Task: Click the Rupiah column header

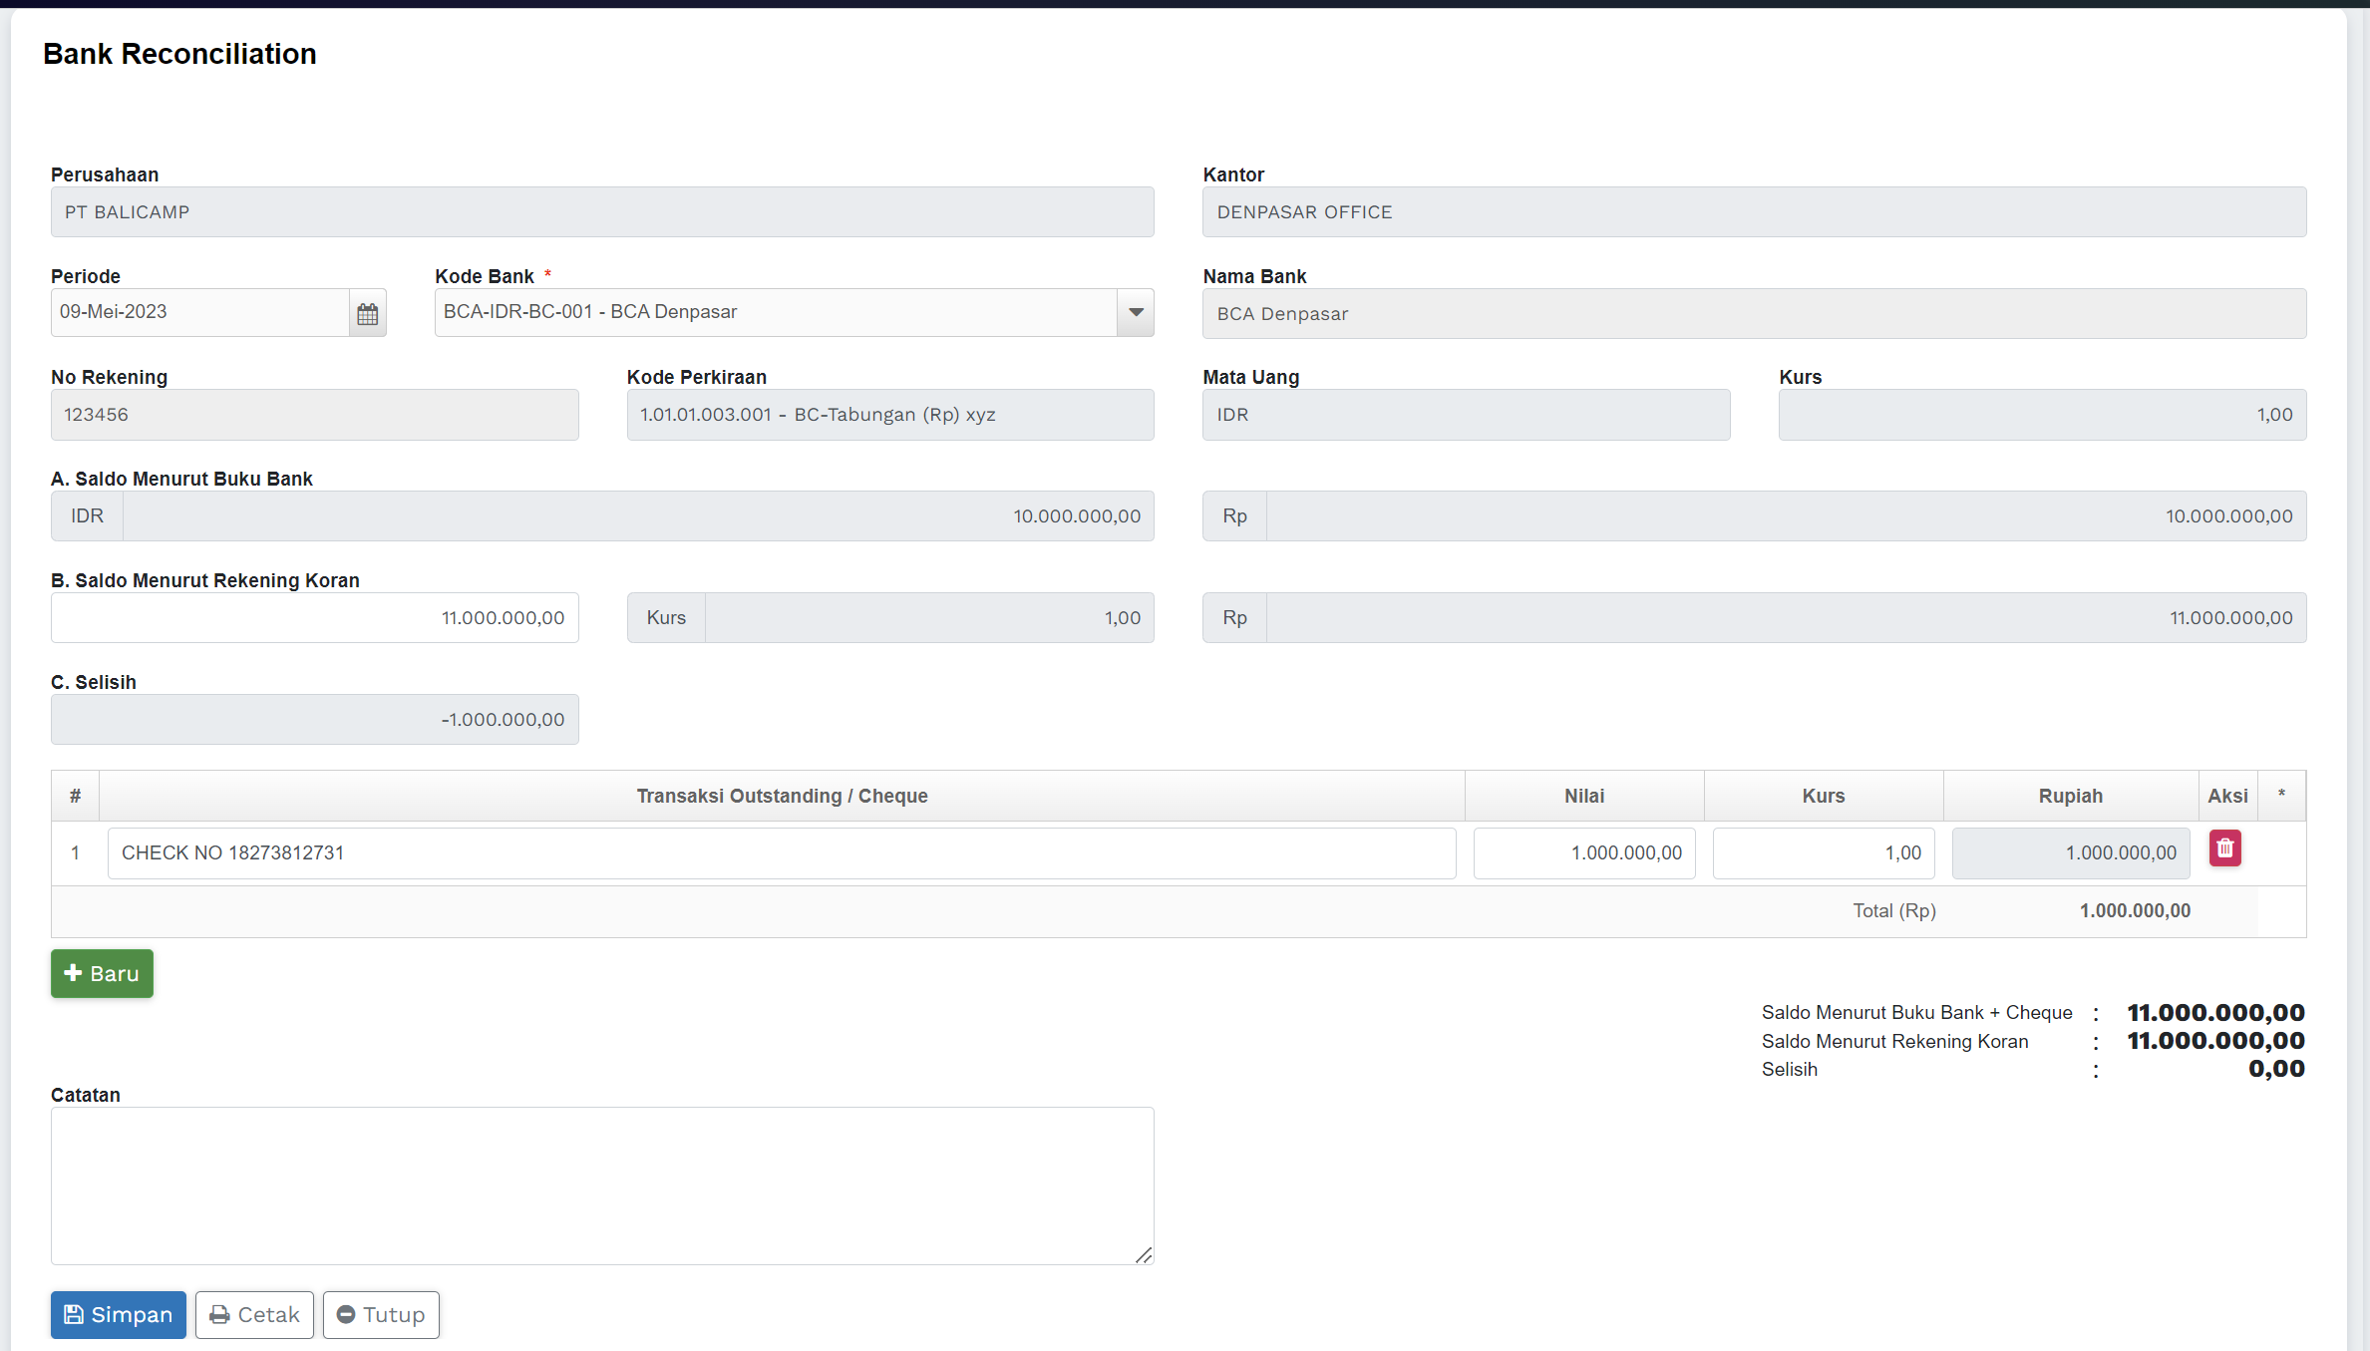Action: (x=2070, y=796)
